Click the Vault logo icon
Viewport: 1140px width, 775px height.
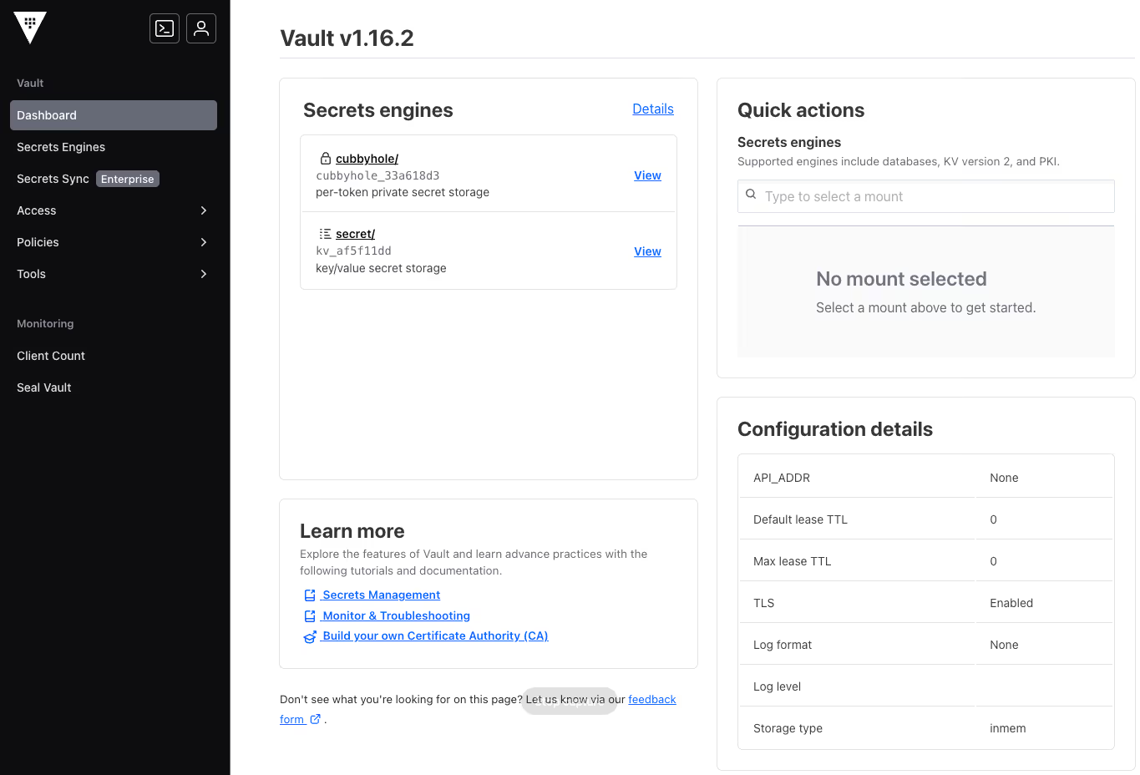(29, 27)
